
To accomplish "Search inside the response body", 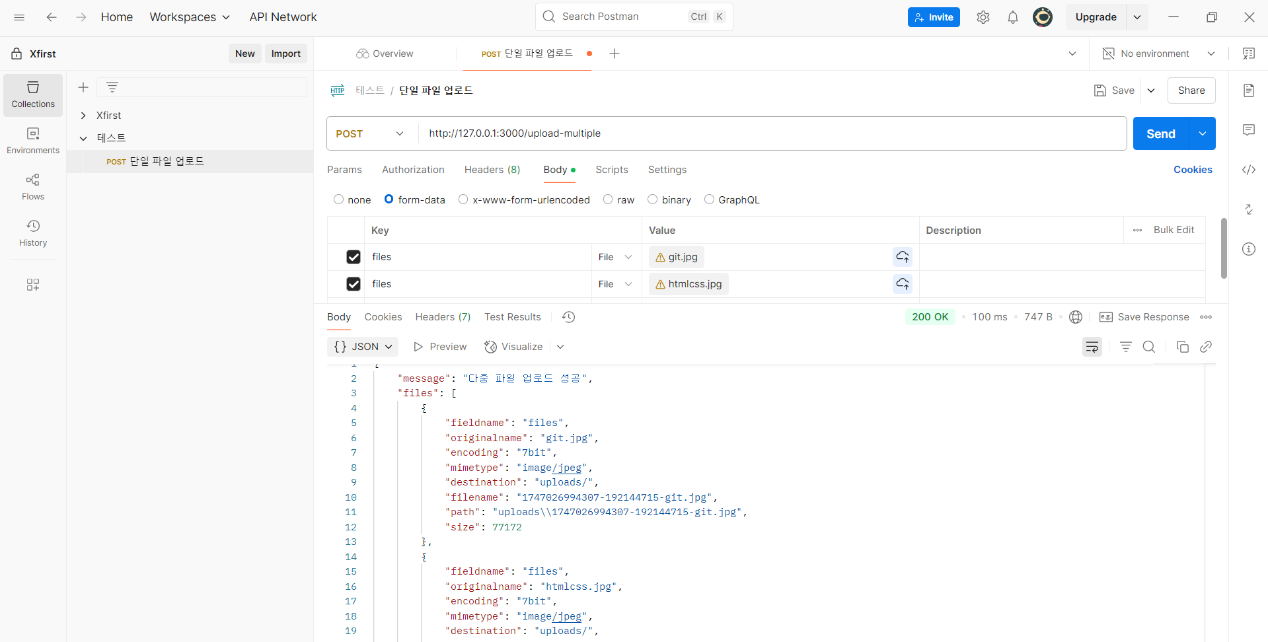I will coord(1149,347).
